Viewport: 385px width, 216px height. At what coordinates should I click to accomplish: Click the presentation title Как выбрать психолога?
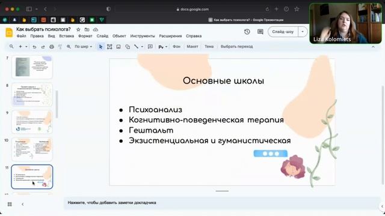click(43, 29)
